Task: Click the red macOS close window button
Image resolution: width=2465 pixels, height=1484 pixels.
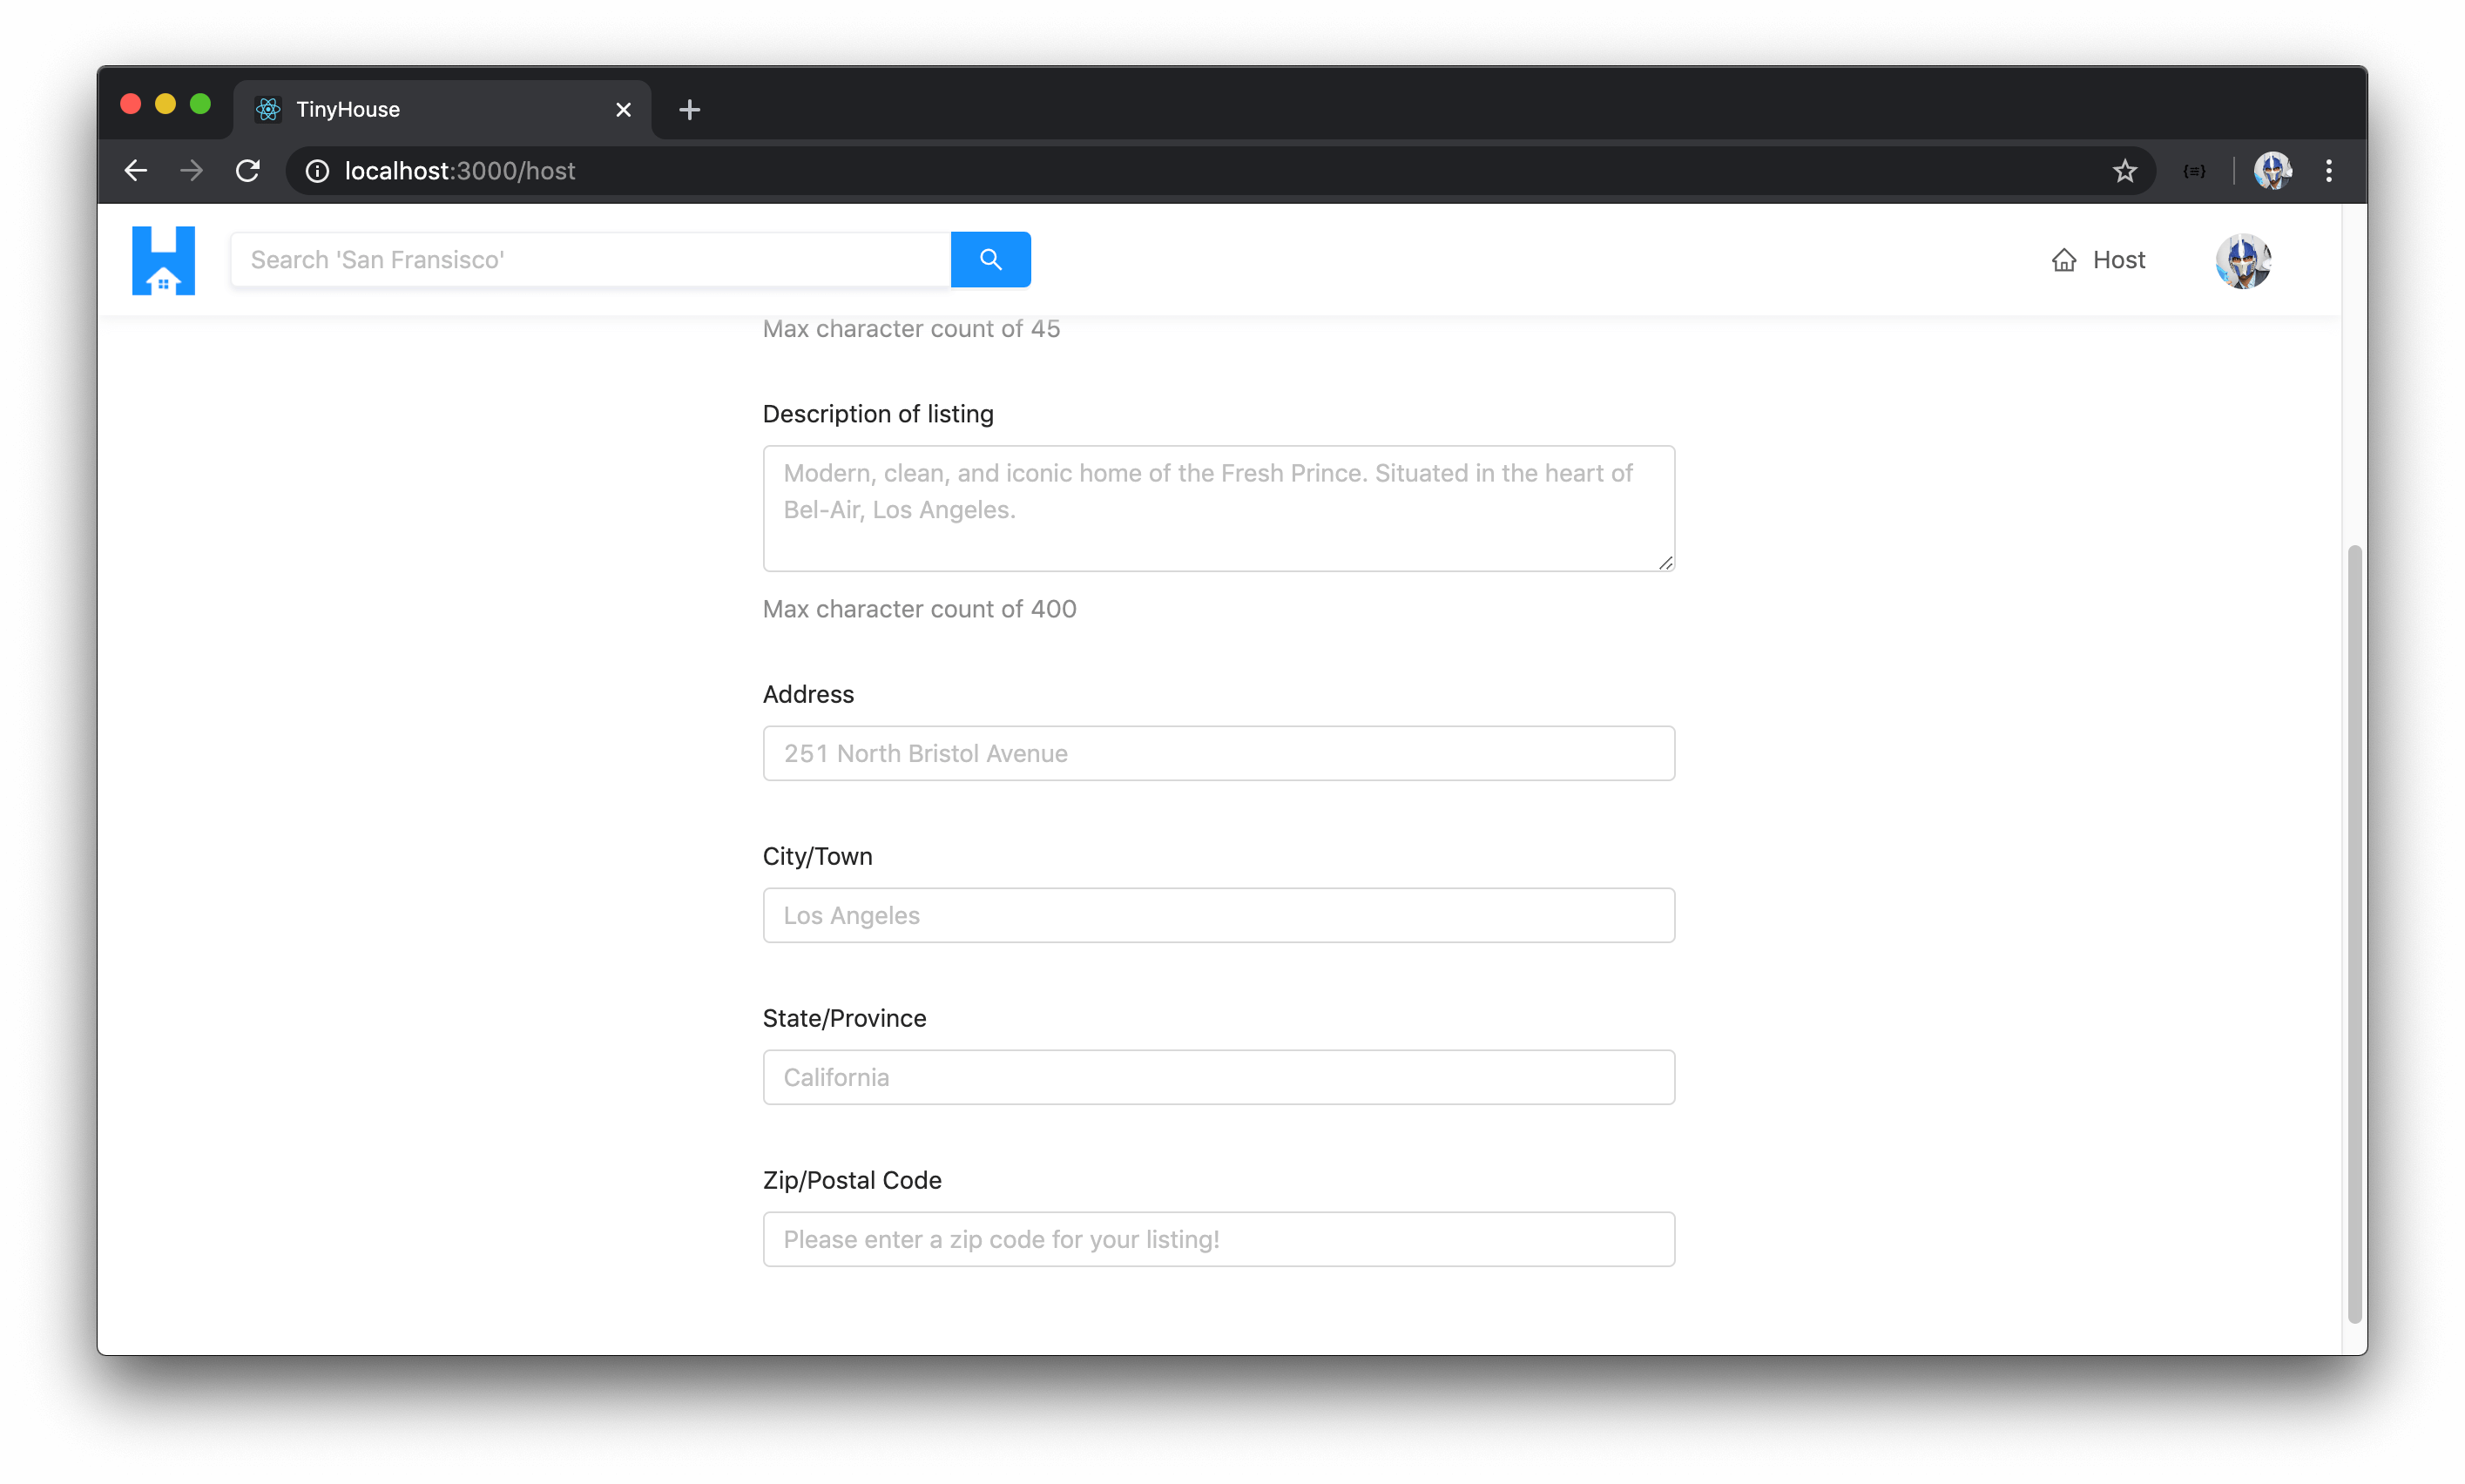Action: click(131, 104)
